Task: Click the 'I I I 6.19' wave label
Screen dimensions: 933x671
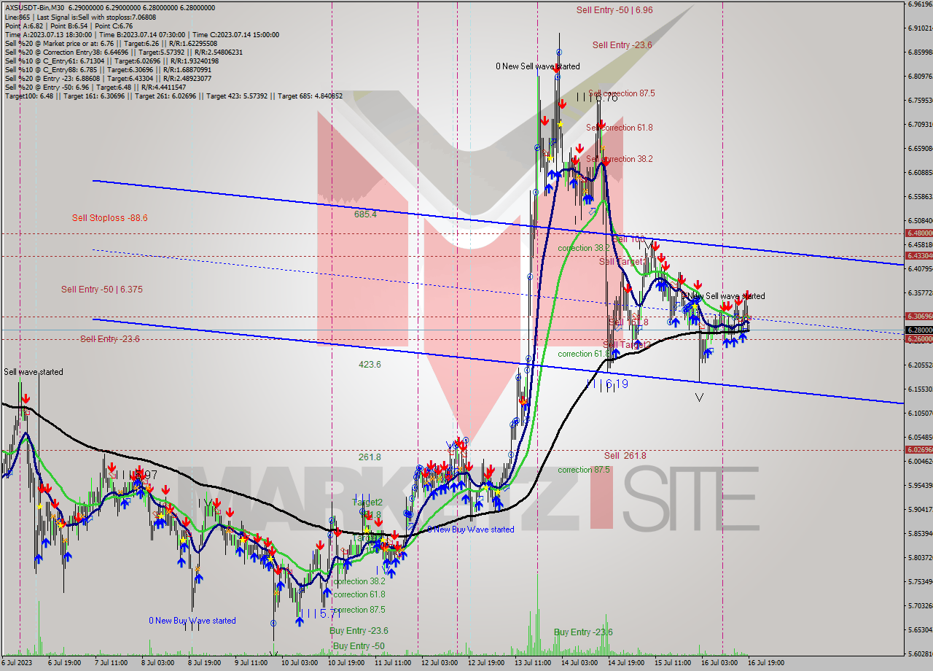Action: (x=607, y=383)
